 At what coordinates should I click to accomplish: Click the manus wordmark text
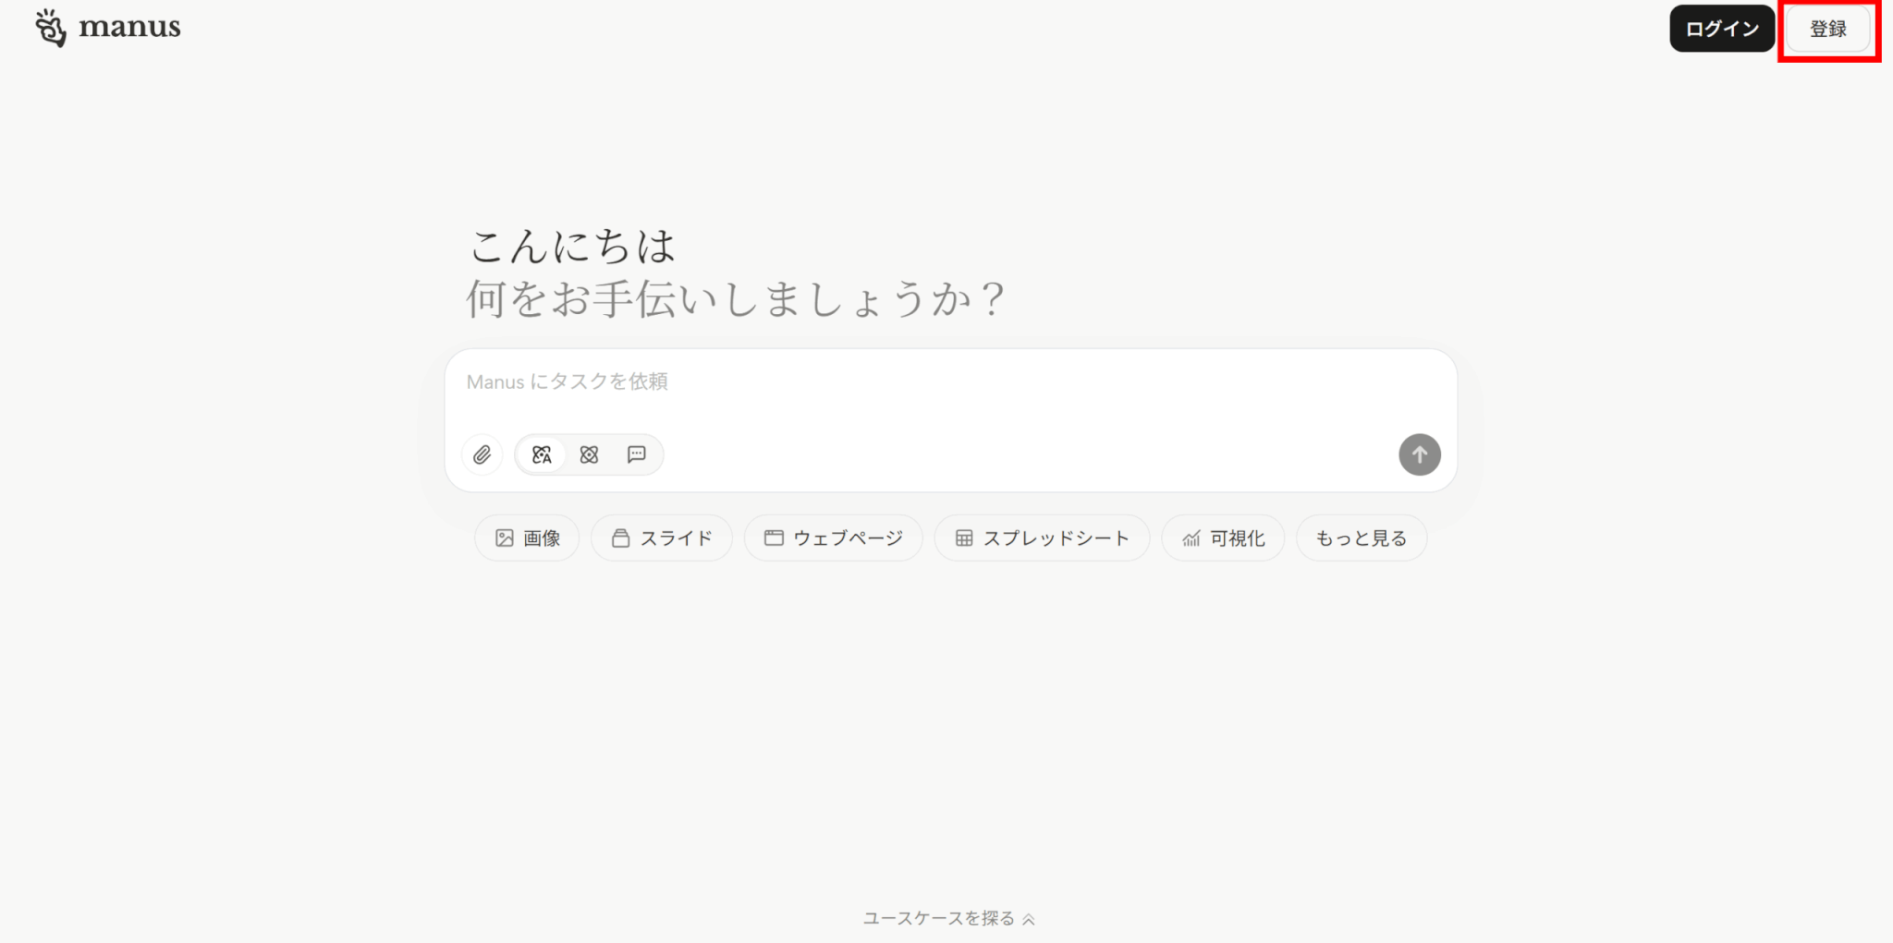pyautogui.click(x=129, y=27)
